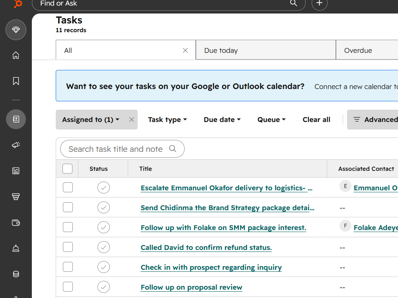Select checkbox for Escalate Emmanuel Okafor row
398x298 pixels.
tap(68, 188)
